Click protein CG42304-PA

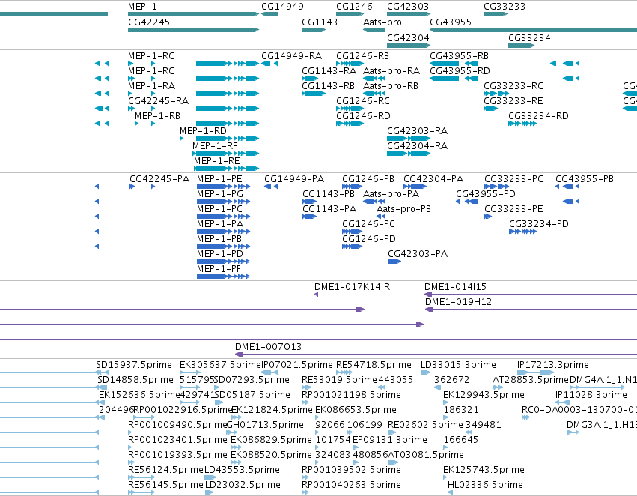point(415,187)
